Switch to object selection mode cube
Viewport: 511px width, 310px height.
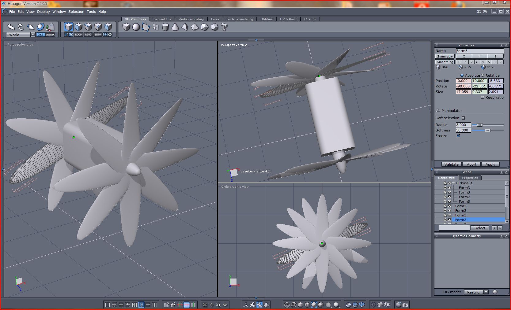click(69, 27)
